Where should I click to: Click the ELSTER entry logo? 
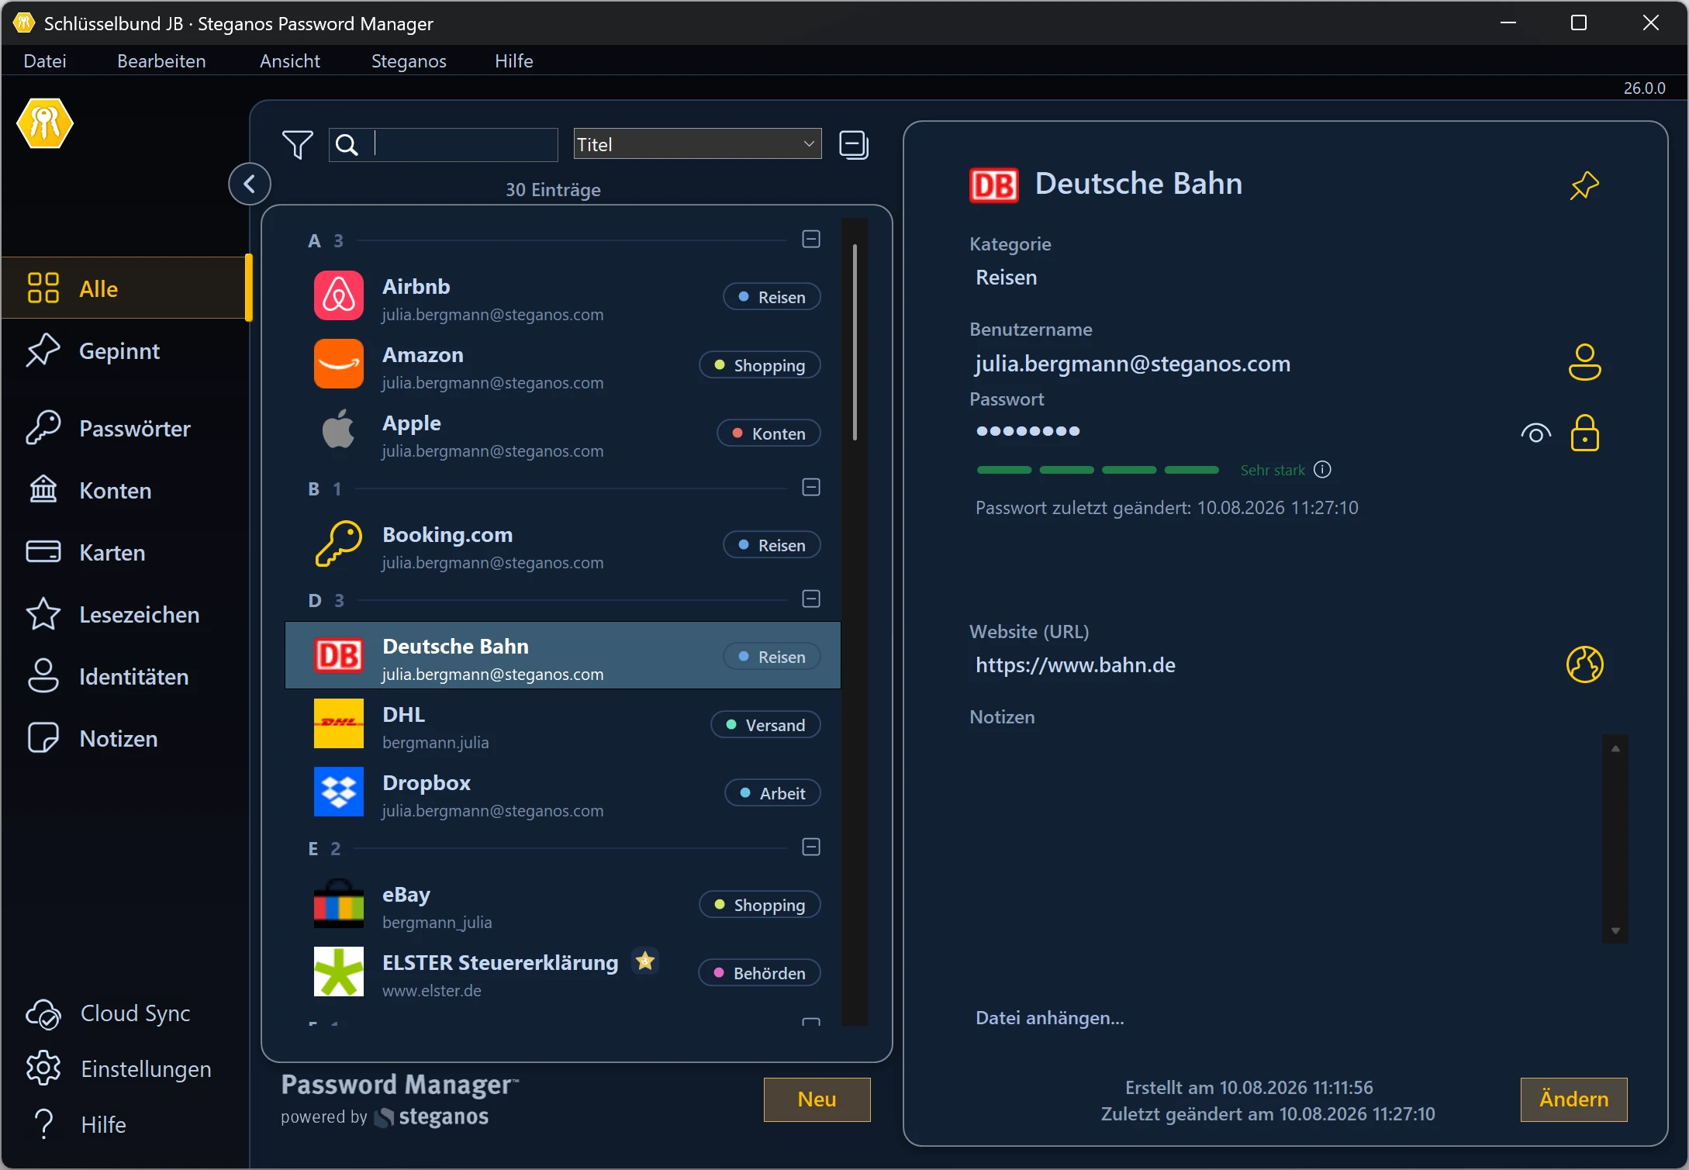(x=338, y=972)
